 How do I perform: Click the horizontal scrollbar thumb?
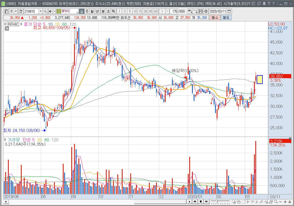[160, 202]
